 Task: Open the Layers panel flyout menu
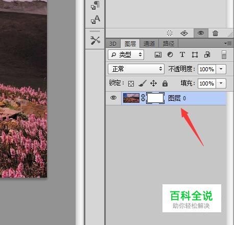228,44
